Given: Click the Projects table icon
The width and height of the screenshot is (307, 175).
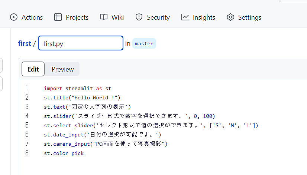Looking at the screenshot, I should 58,17.
